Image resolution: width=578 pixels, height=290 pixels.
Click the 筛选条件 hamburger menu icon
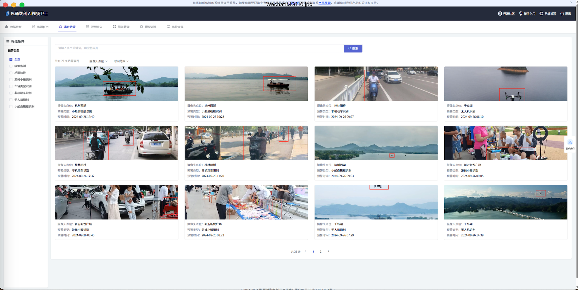[x=8, y=41]
